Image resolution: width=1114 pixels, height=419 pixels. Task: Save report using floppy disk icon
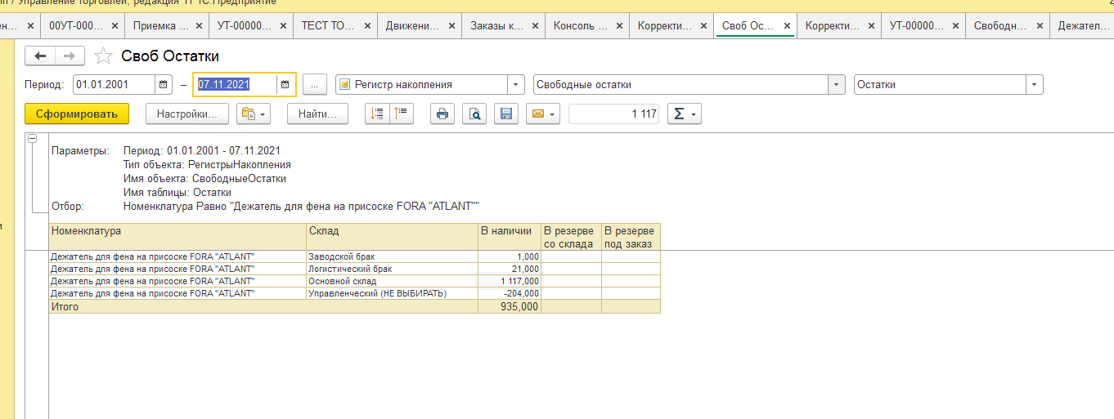pos(505,114)
